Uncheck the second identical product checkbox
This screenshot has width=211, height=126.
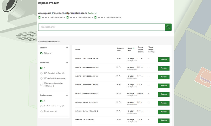68,18
